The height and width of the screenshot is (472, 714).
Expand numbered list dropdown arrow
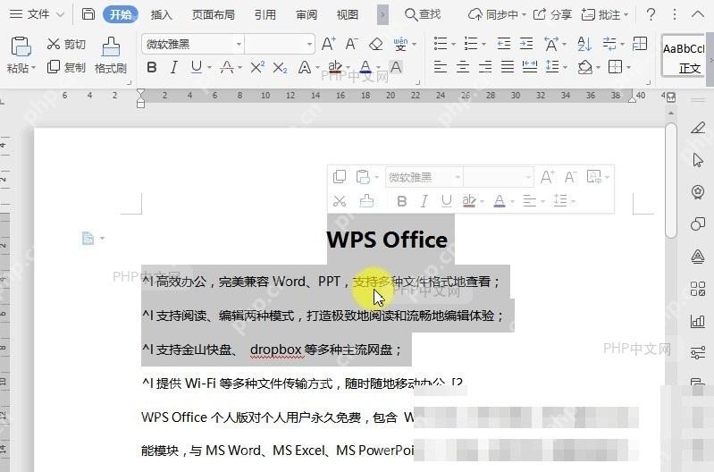click(x=483, y=45)
